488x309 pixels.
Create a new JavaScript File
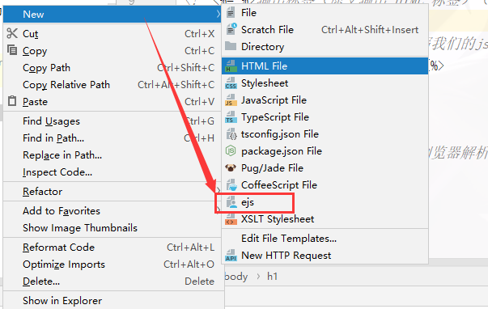325,100
